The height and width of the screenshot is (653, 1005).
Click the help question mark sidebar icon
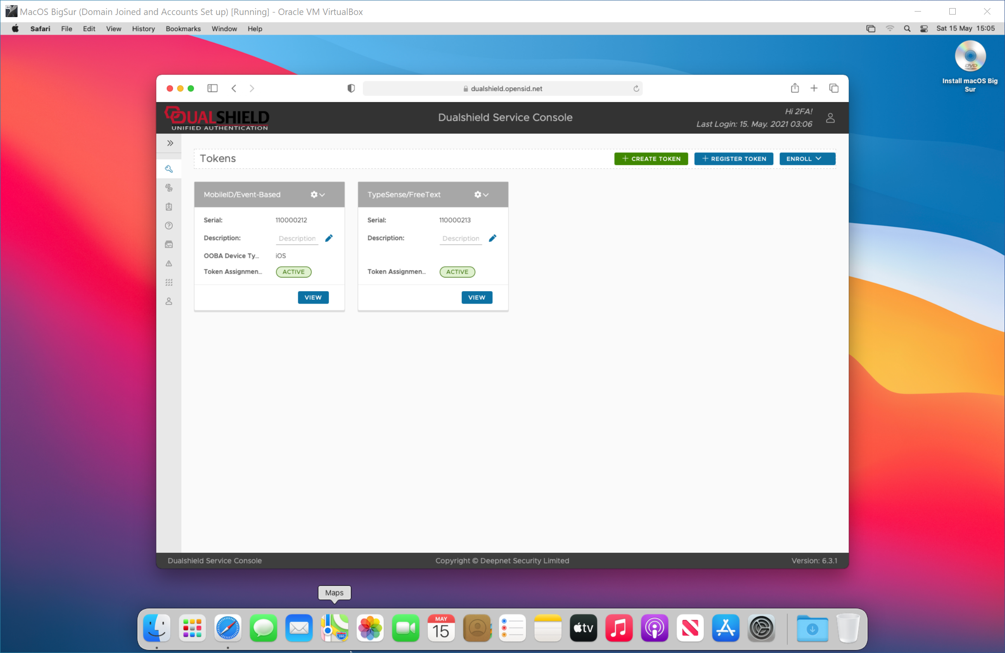coord(169,226)
